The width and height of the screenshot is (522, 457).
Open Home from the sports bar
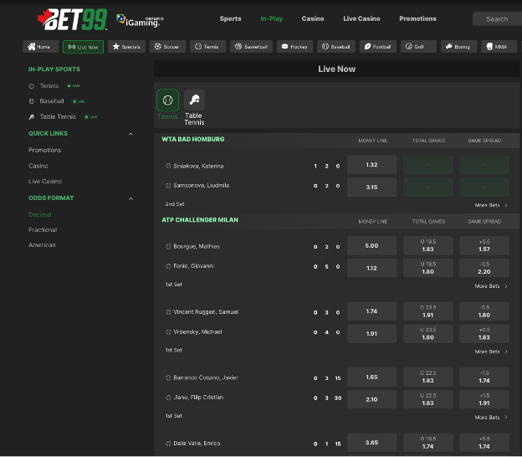click(41, 47)
